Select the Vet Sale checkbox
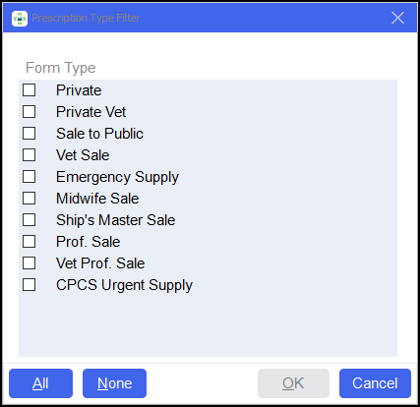This screenshot has width=420, height=407. click(x=29, y=155)
